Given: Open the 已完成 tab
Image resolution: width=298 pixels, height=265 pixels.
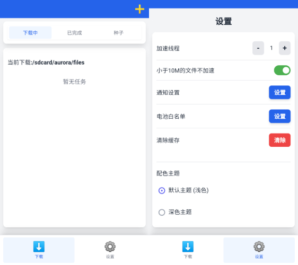Looking at the screenshot, I should pyautogui.click(x=74, y=33).
